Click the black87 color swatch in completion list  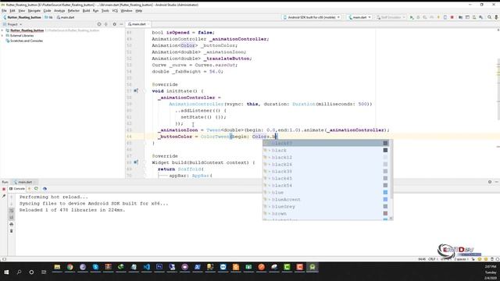pos(385,144)
